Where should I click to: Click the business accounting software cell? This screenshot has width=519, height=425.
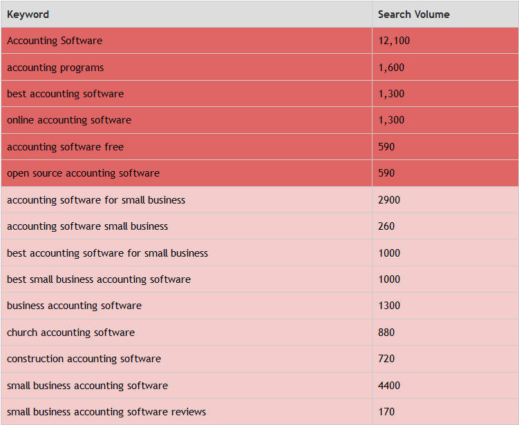[x=187, y=306]
